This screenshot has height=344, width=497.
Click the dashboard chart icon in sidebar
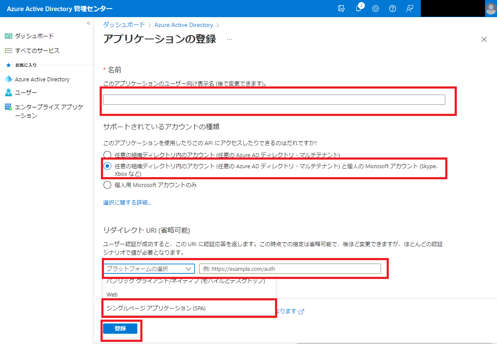[x=9, y=36]
